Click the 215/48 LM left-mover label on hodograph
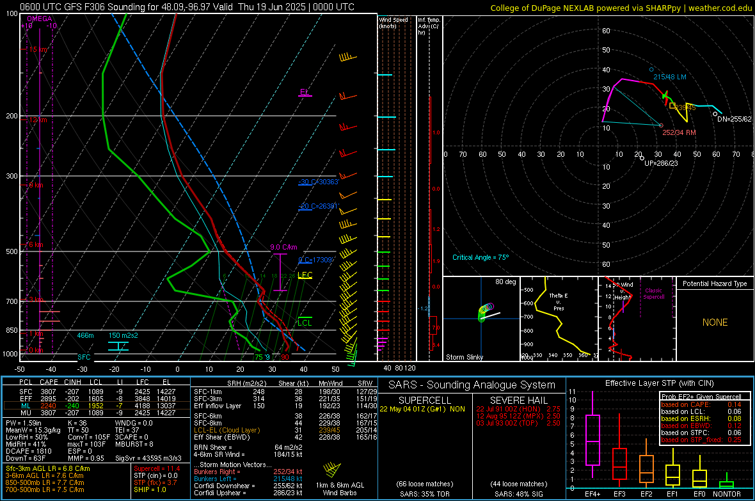The width and height of the screenshot is (755, 501). [x=670, y=77]
